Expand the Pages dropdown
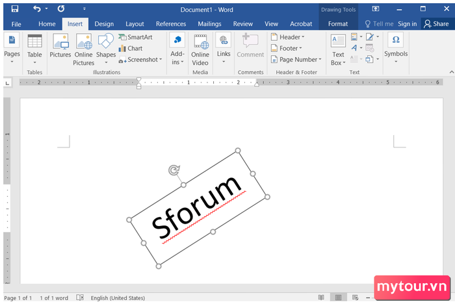Image resolution: width=455 pixels, height=306 pixels. (x=12, y=49)
